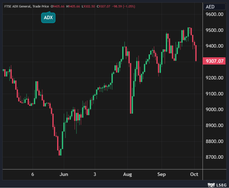The height and width of the screenshot is (188, 229).
Task: Click the last red candle at October
Action: pos(196,53)
